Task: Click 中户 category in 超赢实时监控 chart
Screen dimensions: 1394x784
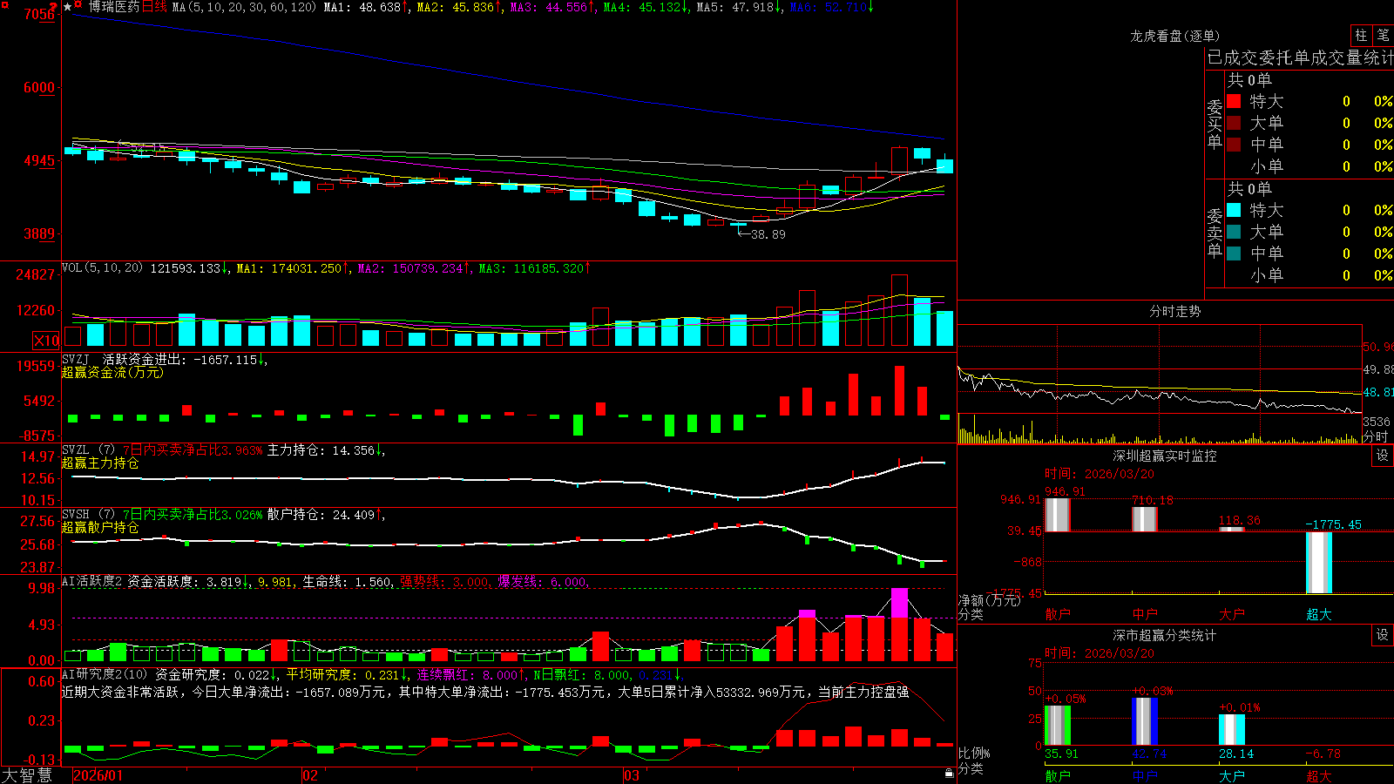Action: (x=1145, y=614)
